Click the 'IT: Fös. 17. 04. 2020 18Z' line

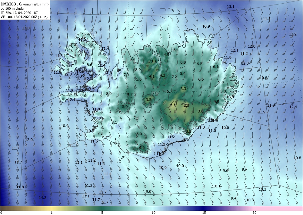(19, 13)
